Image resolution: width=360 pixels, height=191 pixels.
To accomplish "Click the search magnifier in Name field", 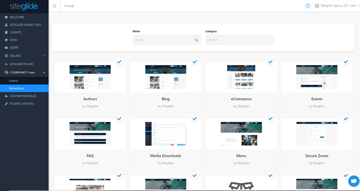I will point(197,40).
